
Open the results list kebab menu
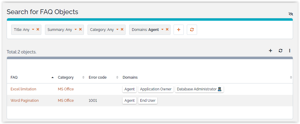(x=289, y=51)
